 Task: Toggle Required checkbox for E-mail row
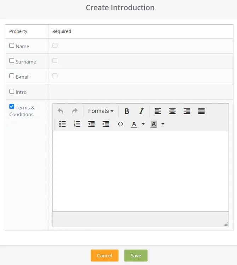point(55,76)
